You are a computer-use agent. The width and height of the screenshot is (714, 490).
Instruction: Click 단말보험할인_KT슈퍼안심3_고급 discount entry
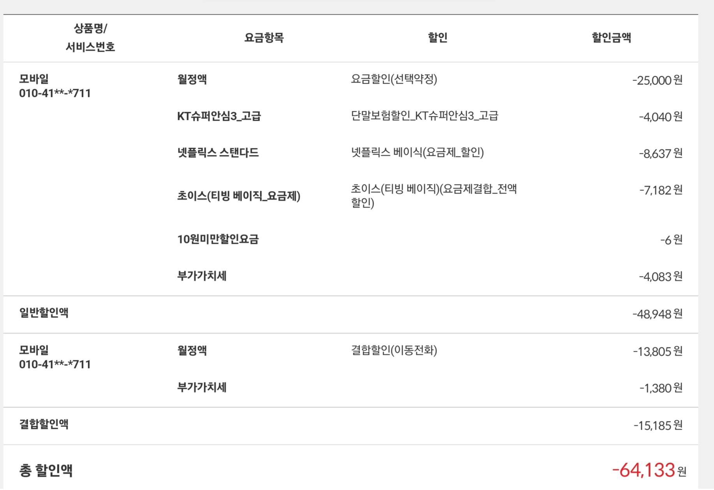(x=424, y=116)
